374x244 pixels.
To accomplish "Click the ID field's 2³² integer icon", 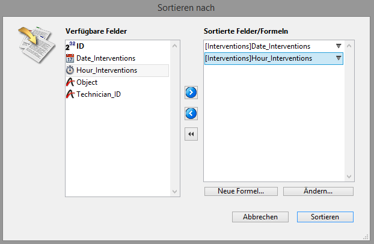I will coord(70,46).
